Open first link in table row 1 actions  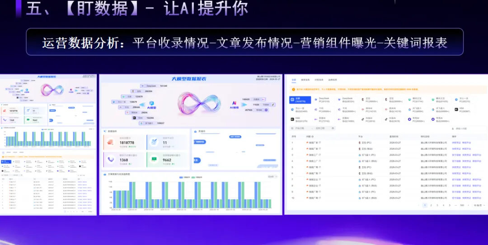(x=456, y=143)
